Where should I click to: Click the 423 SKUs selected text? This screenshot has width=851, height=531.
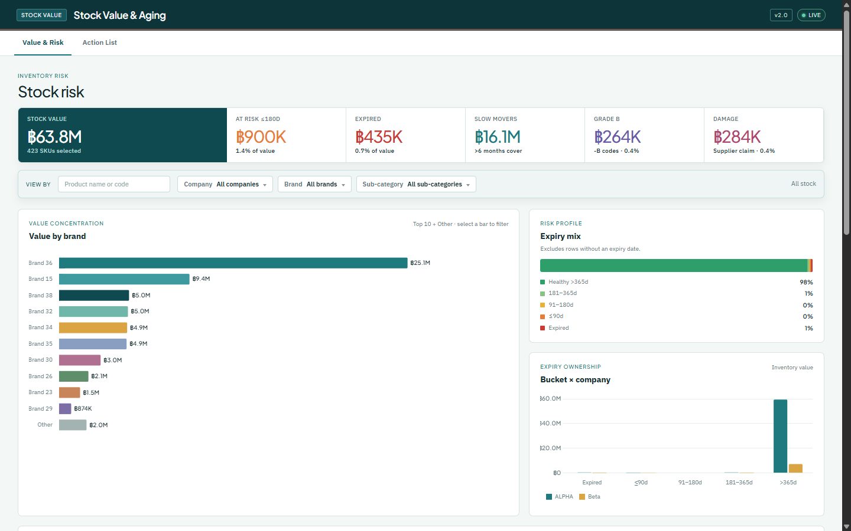[54, 151]
